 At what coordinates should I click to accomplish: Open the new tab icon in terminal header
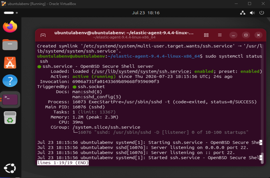click(43, 35)
